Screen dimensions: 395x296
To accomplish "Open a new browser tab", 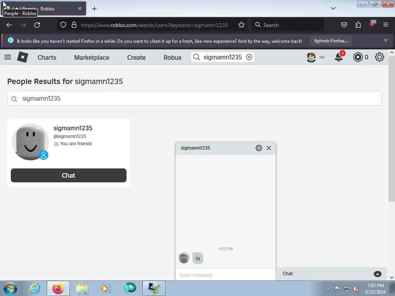I will (x=94, y=9).
